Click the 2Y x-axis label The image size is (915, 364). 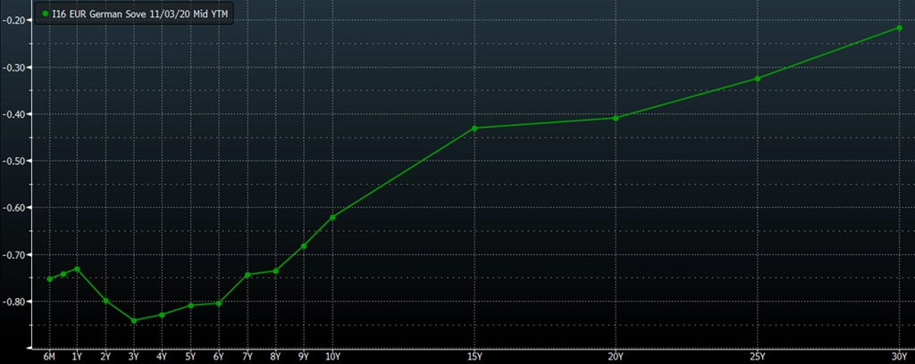pyautogui.click(x=105, y=356)
